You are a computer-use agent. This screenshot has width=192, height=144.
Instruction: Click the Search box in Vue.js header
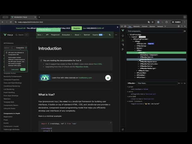click(22, 35)
